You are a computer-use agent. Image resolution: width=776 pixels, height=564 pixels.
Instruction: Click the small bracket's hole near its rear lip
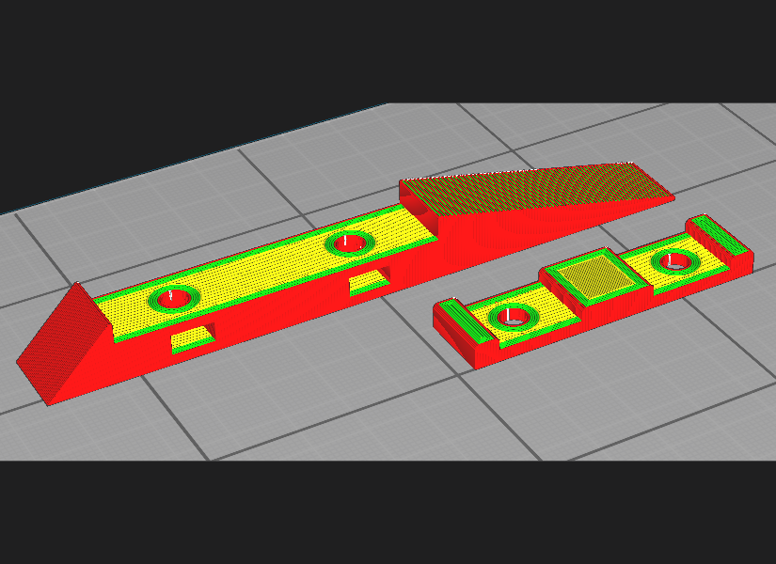coord(676,260)
